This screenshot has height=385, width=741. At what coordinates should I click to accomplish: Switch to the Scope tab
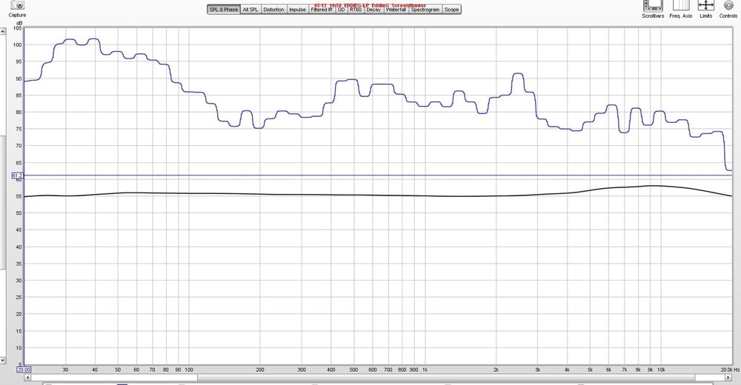pos(451,10)
